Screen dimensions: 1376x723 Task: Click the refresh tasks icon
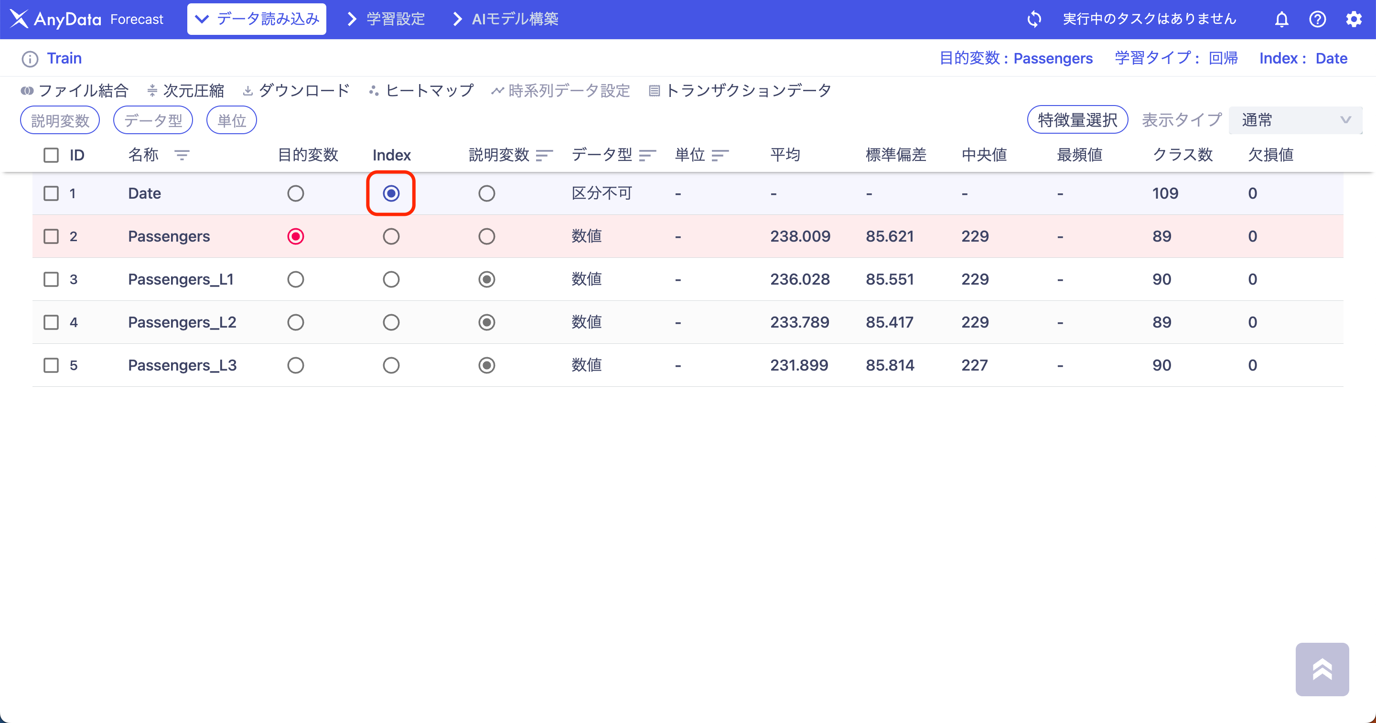[1035, 19]
